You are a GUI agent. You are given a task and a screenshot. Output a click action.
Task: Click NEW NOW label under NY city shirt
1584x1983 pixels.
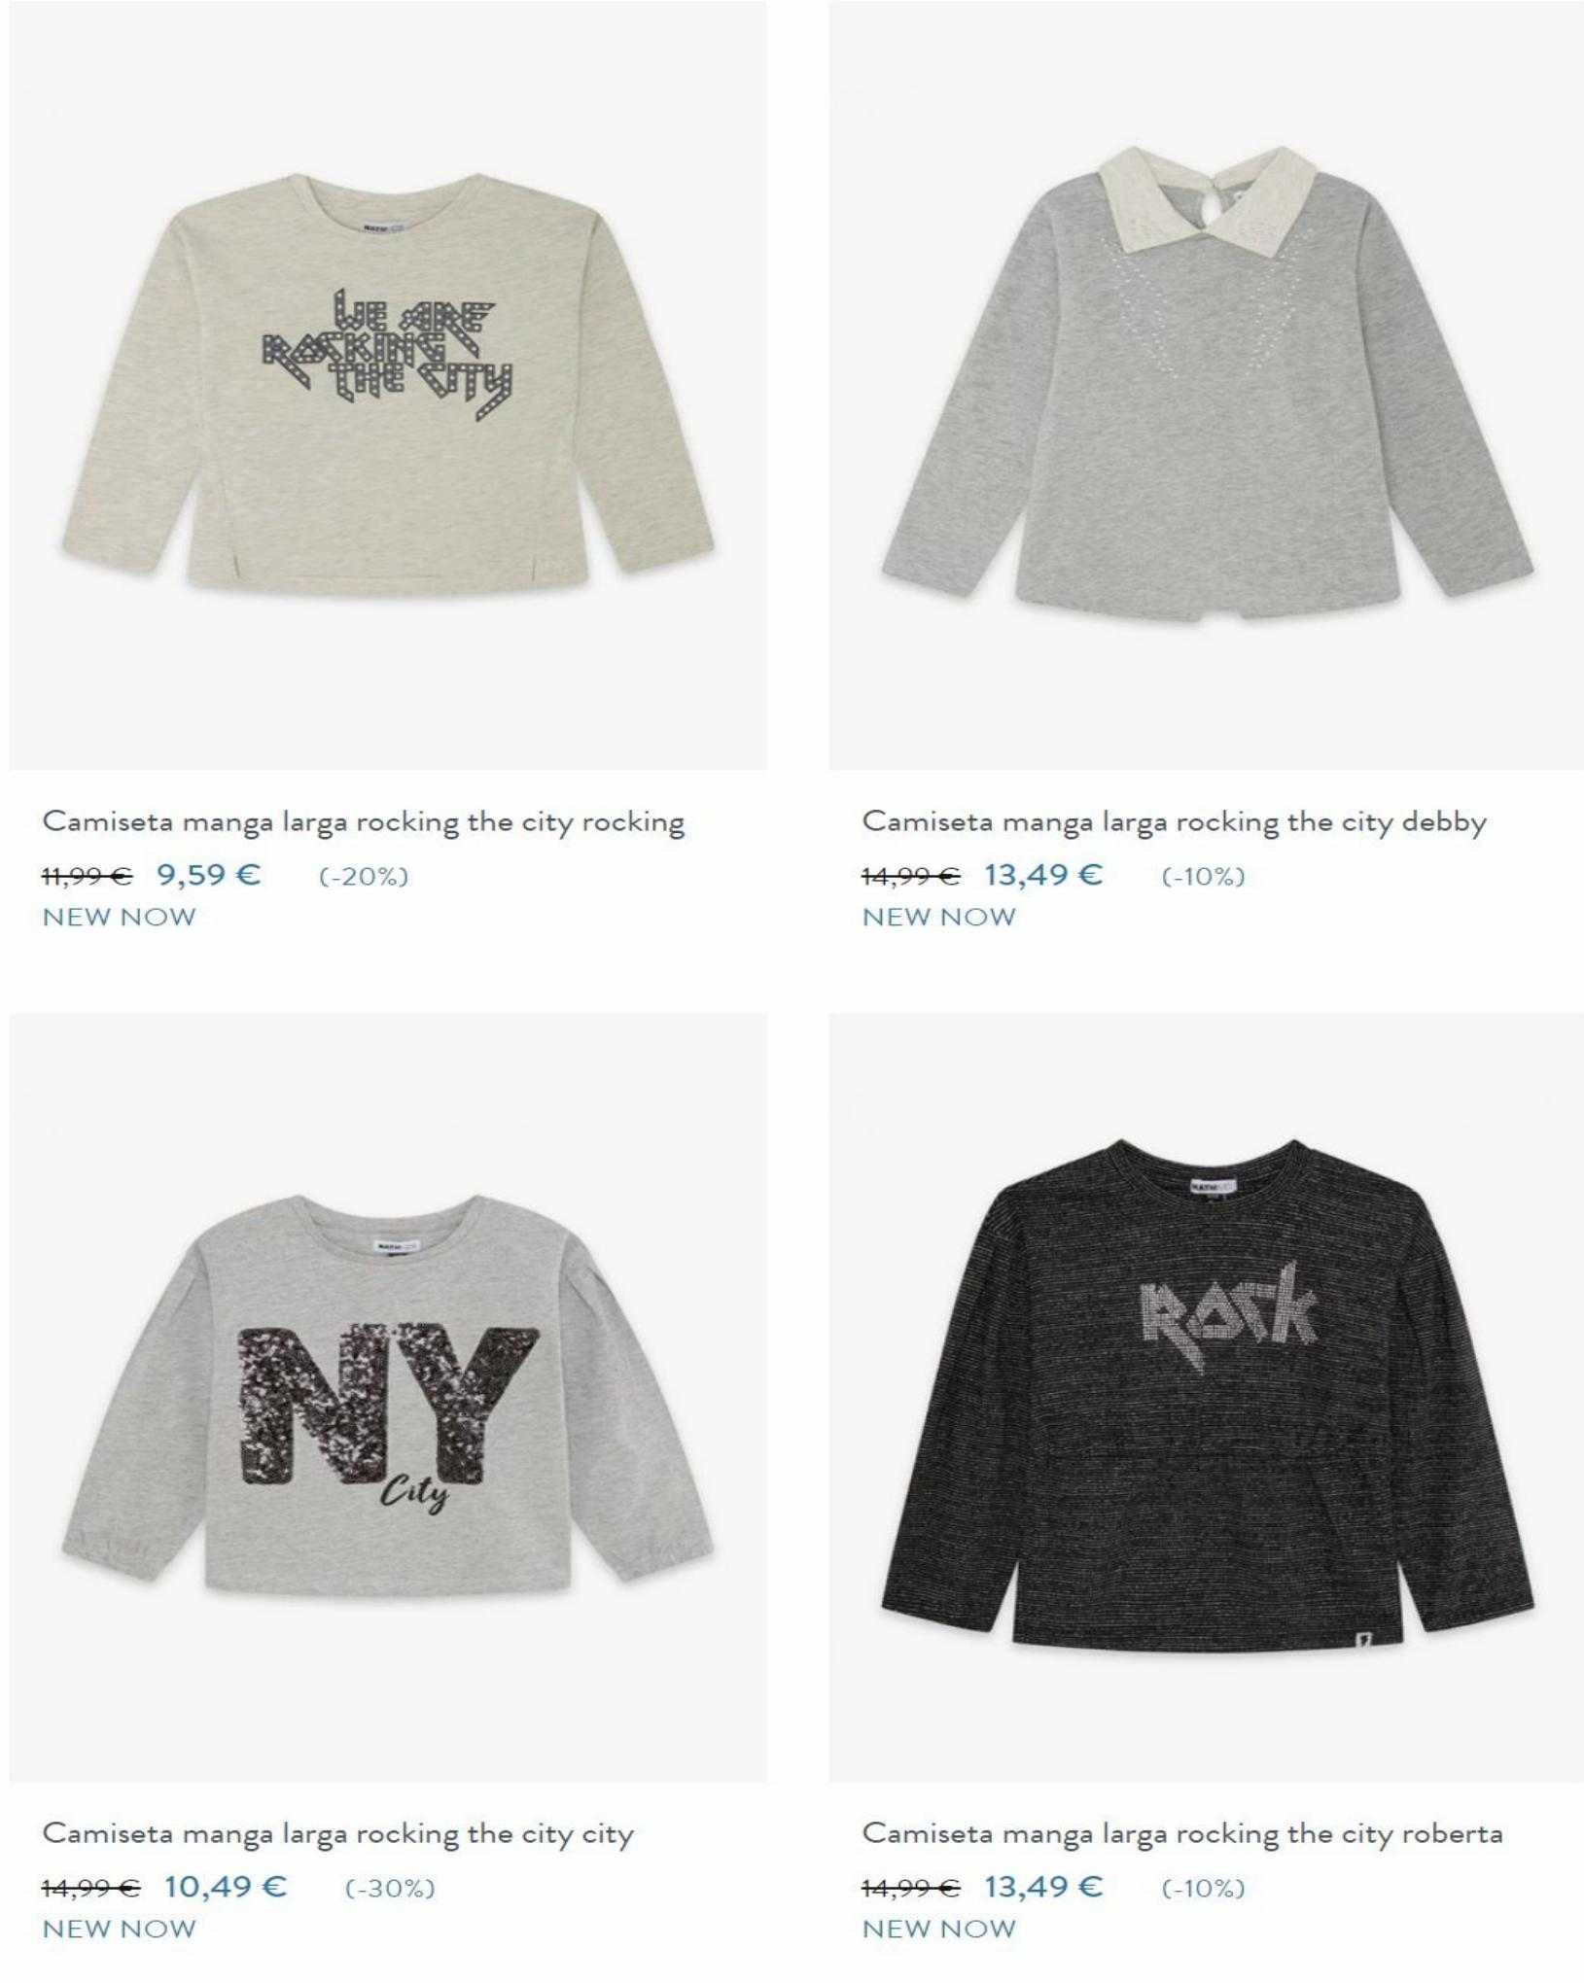pyautogui.click(x=119, y=1929)
